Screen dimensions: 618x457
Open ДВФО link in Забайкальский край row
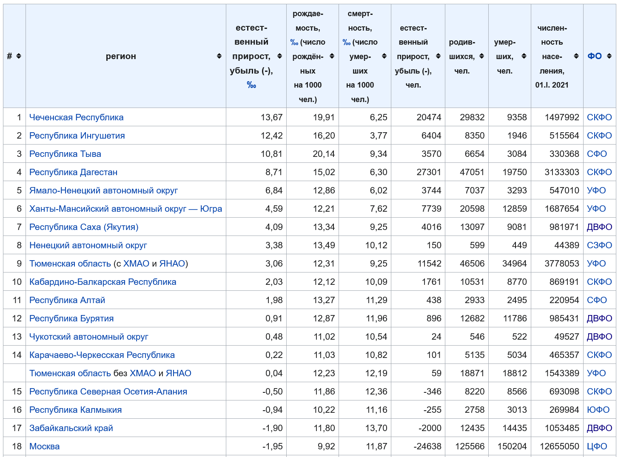coord(599,428)
